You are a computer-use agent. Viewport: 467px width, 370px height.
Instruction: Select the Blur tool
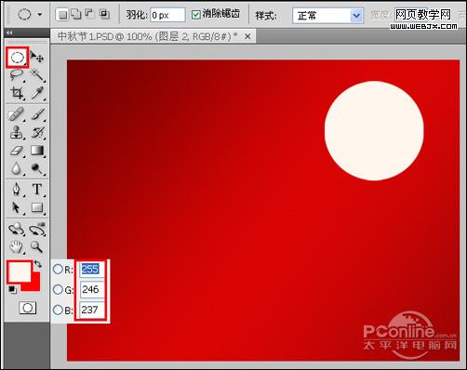point(16,169)
